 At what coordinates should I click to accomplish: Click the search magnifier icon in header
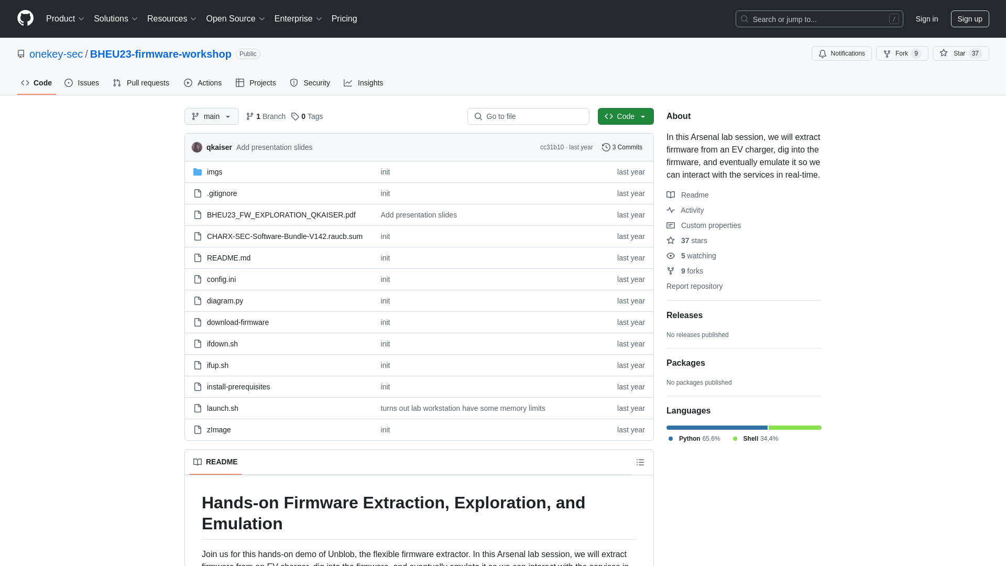(745, 19)
